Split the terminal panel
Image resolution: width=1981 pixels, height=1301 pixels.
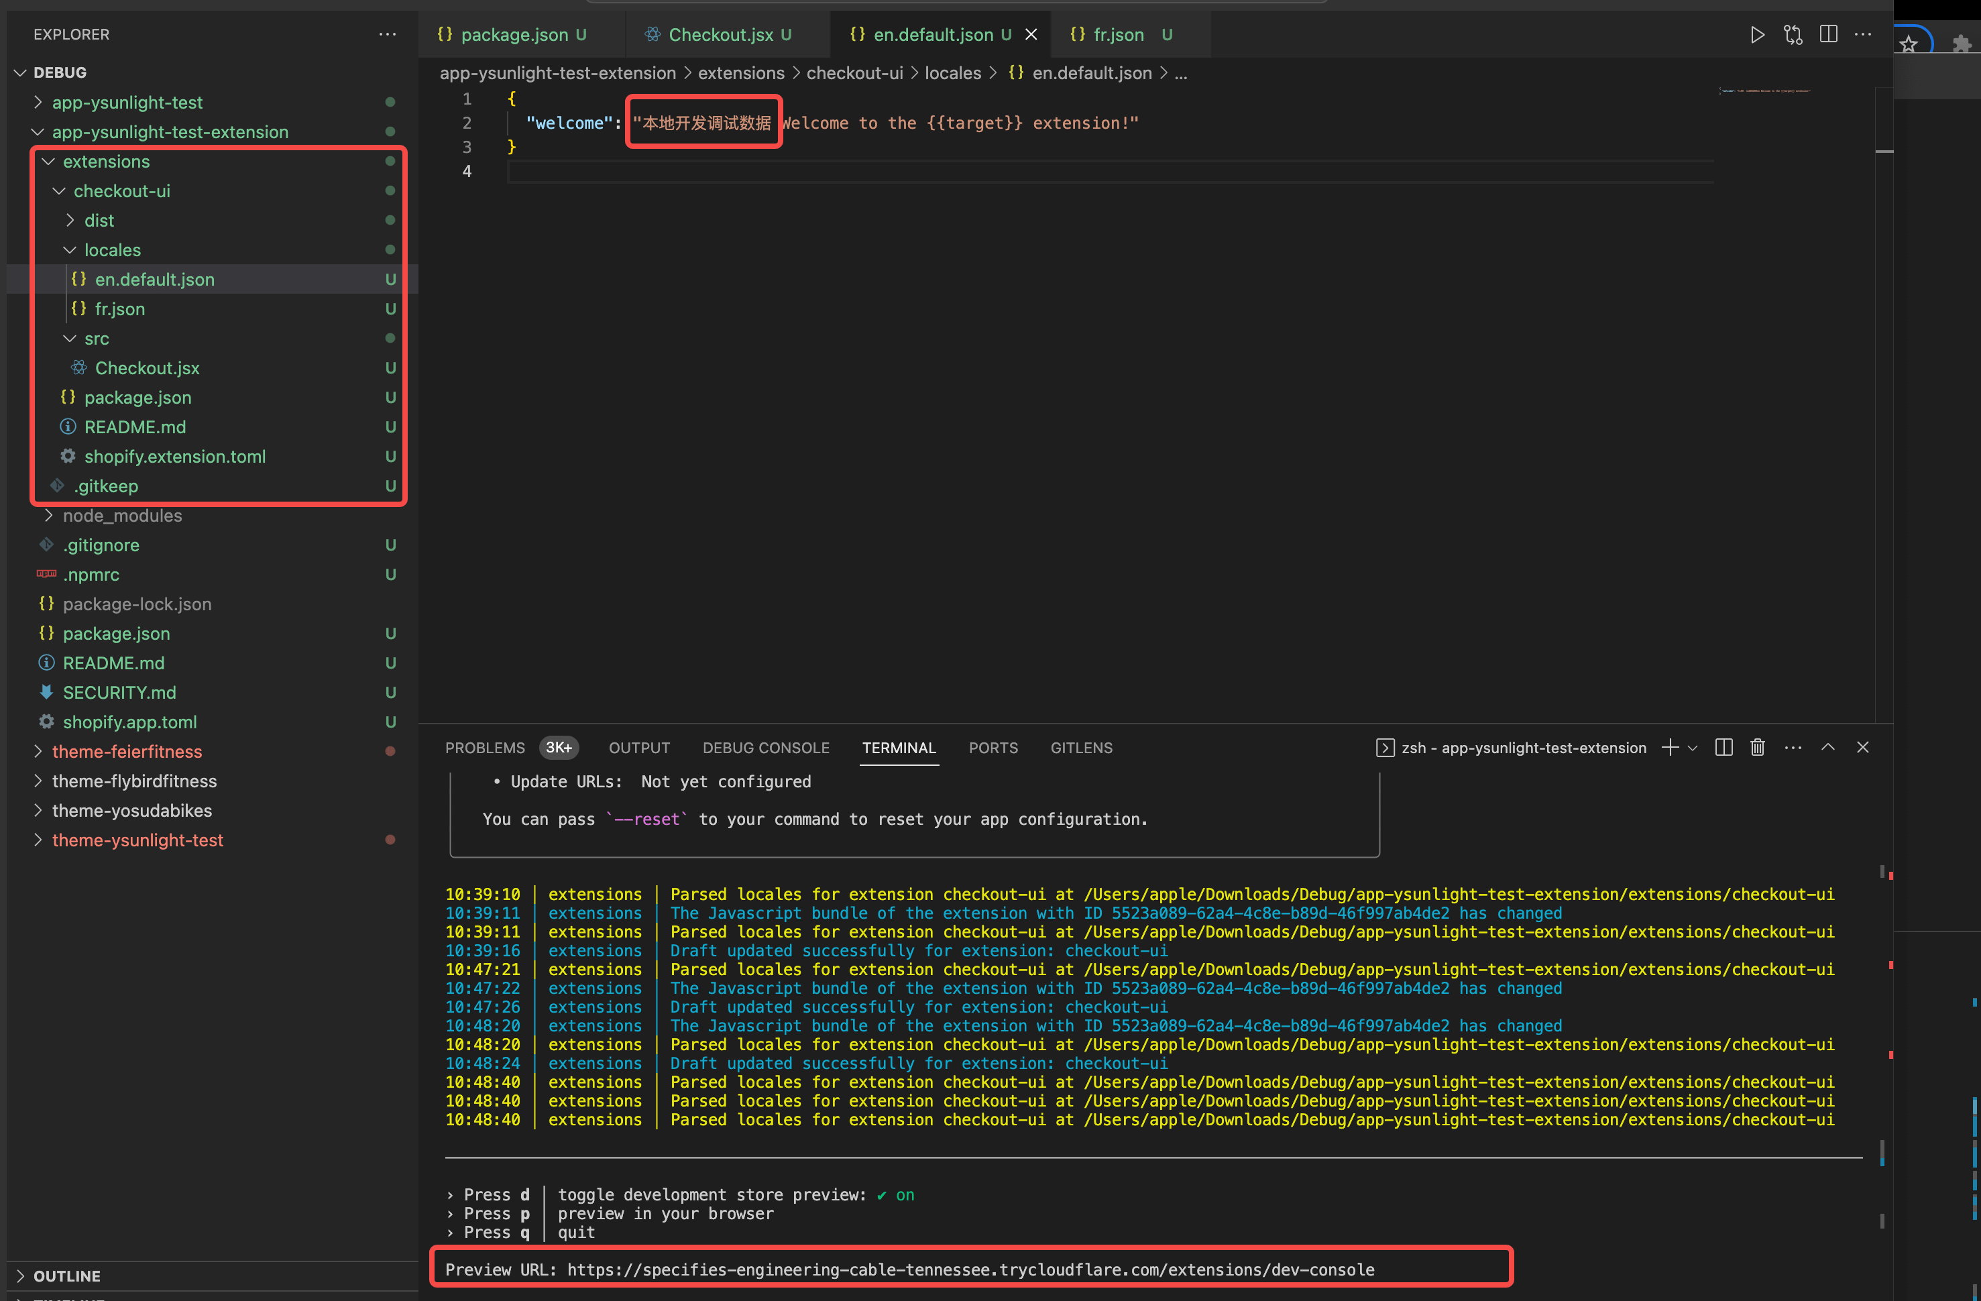coord(1723,748)
